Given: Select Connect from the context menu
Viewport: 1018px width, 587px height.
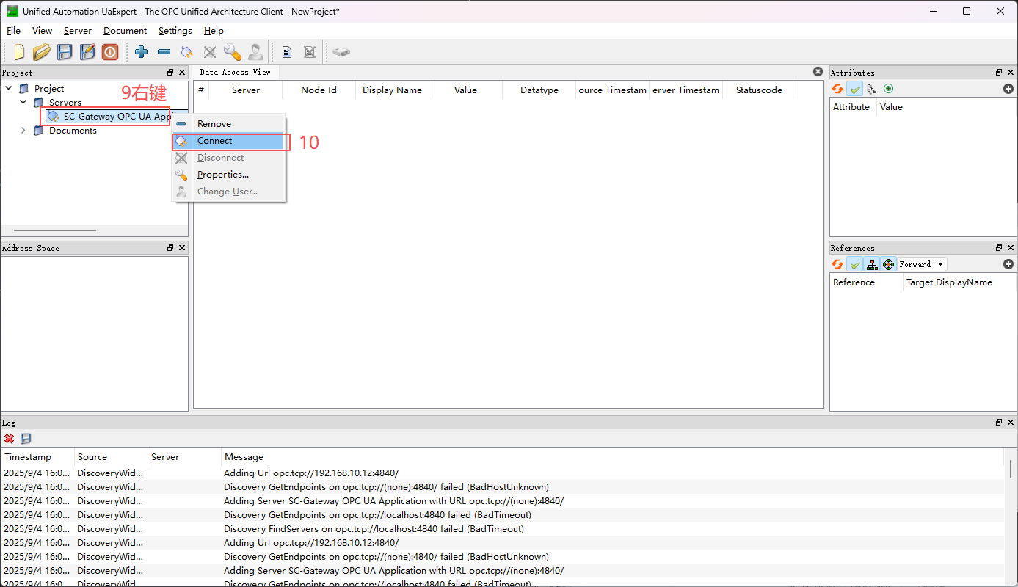Looking at the screenshot, I should point(214,141).
